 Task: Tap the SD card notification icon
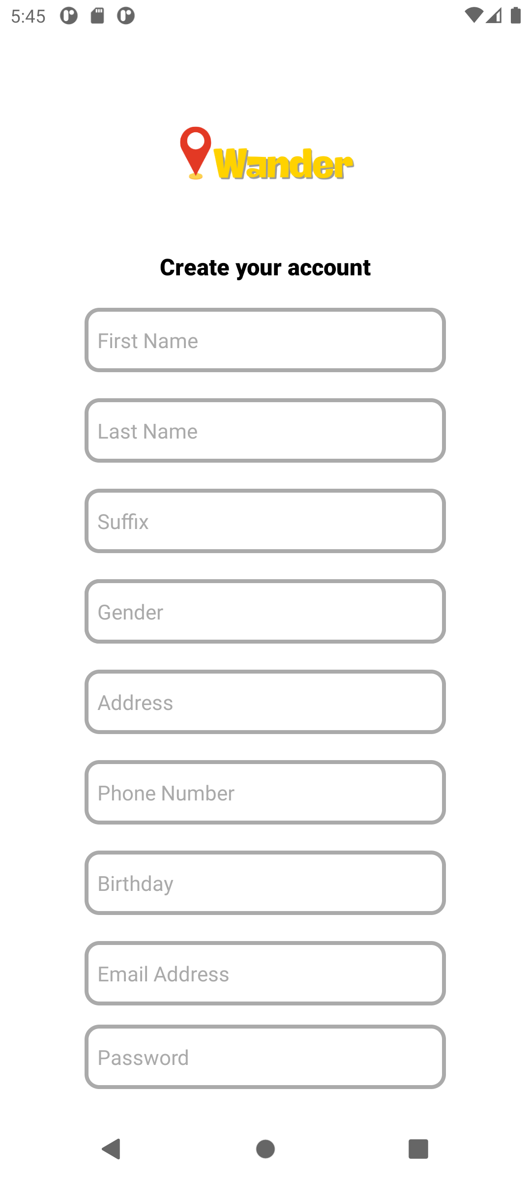[97, 16]
